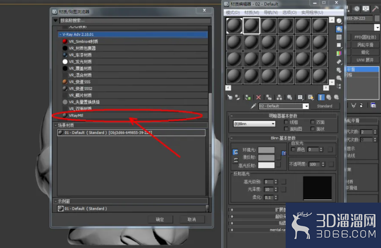Show Shaded Material in Viewport icon
381x248 pixels.
point(310,97)
